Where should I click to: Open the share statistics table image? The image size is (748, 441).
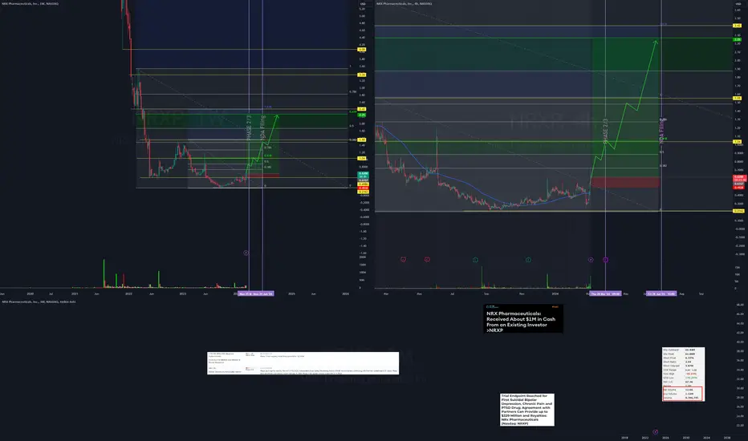[x=683, y=374]
